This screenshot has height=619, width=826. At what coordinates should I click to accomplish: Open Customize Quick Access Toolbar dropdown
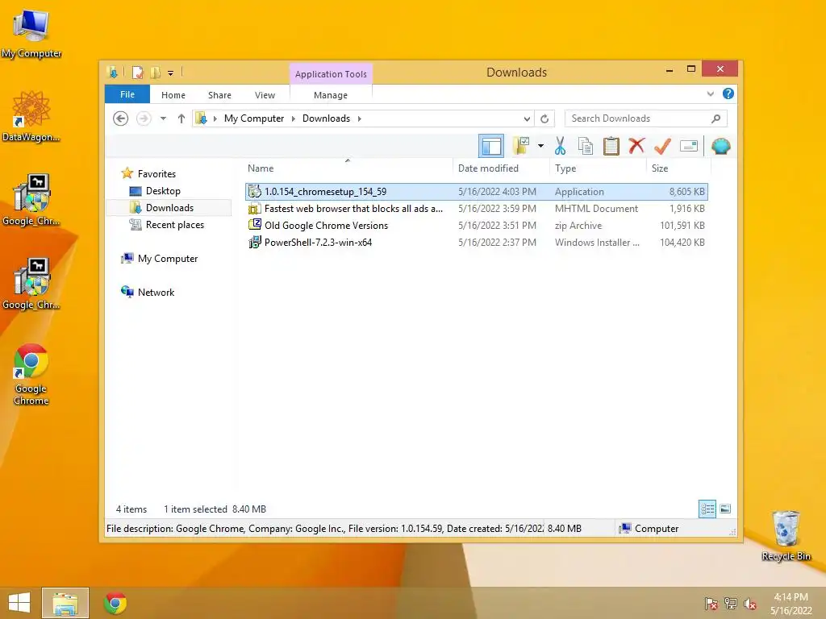[x=171, y=73]
